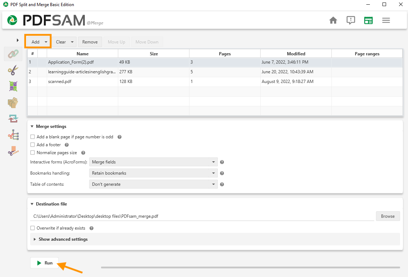Check the Add a footer option
The width and height of the screenshot is (408, 277).
click(x=33, y=145)
